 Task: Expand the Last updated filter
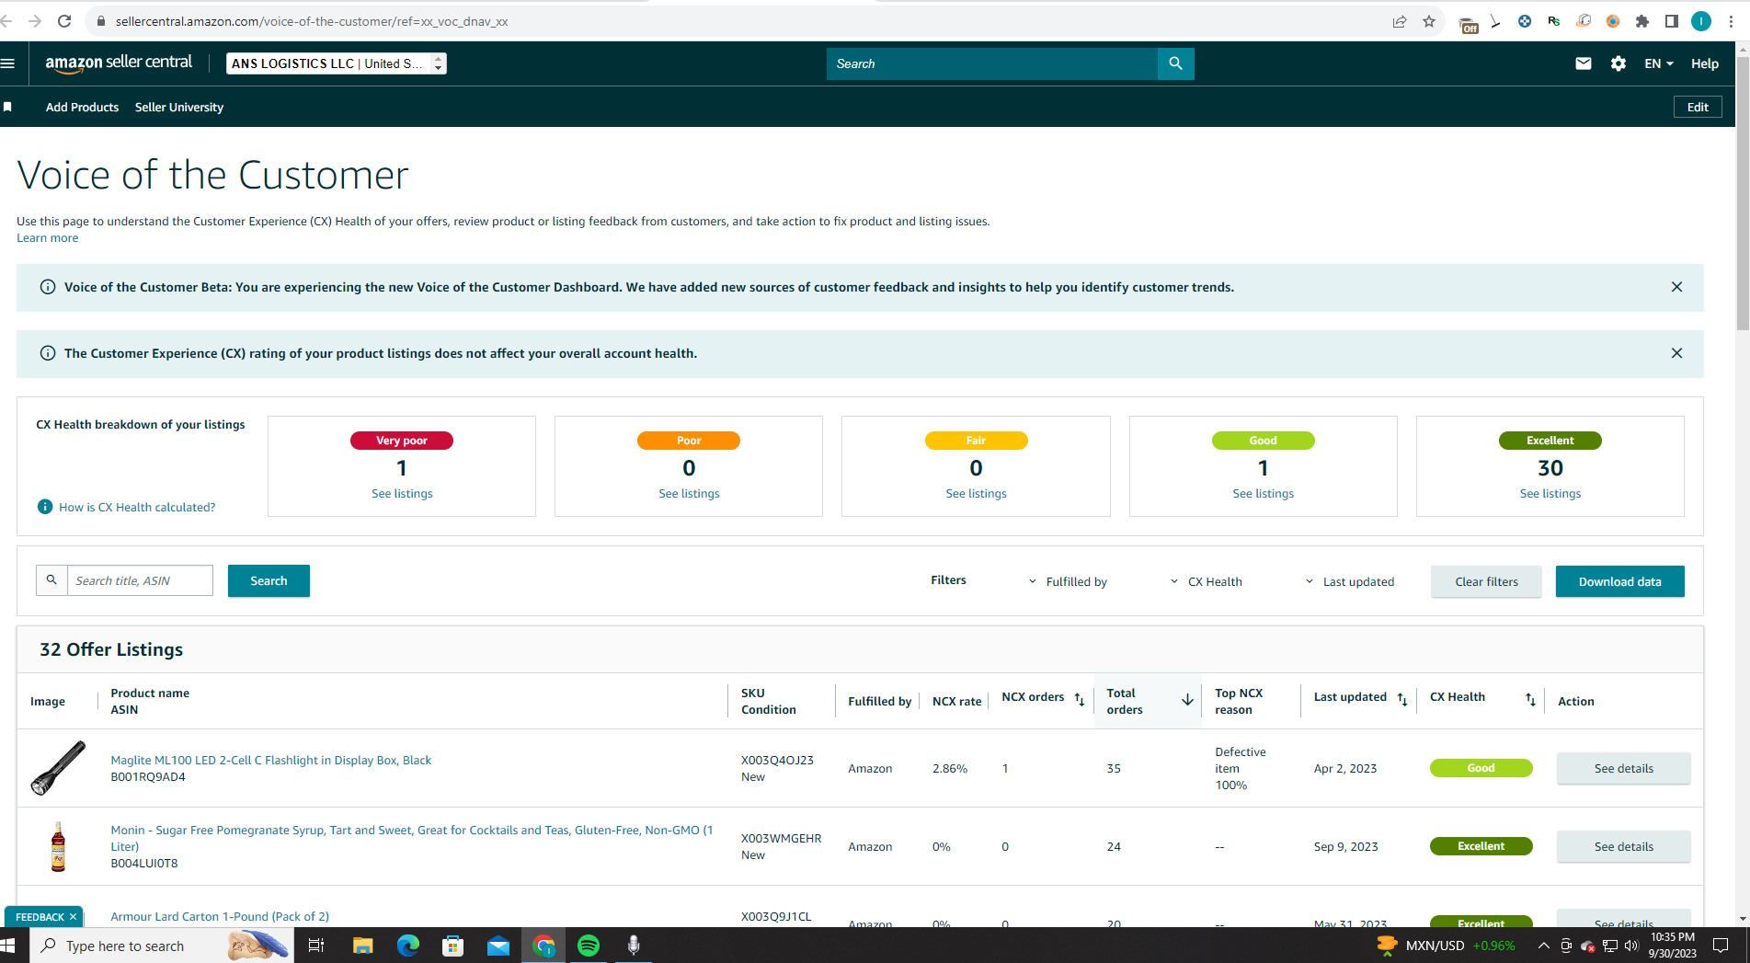click(1349, 581)
